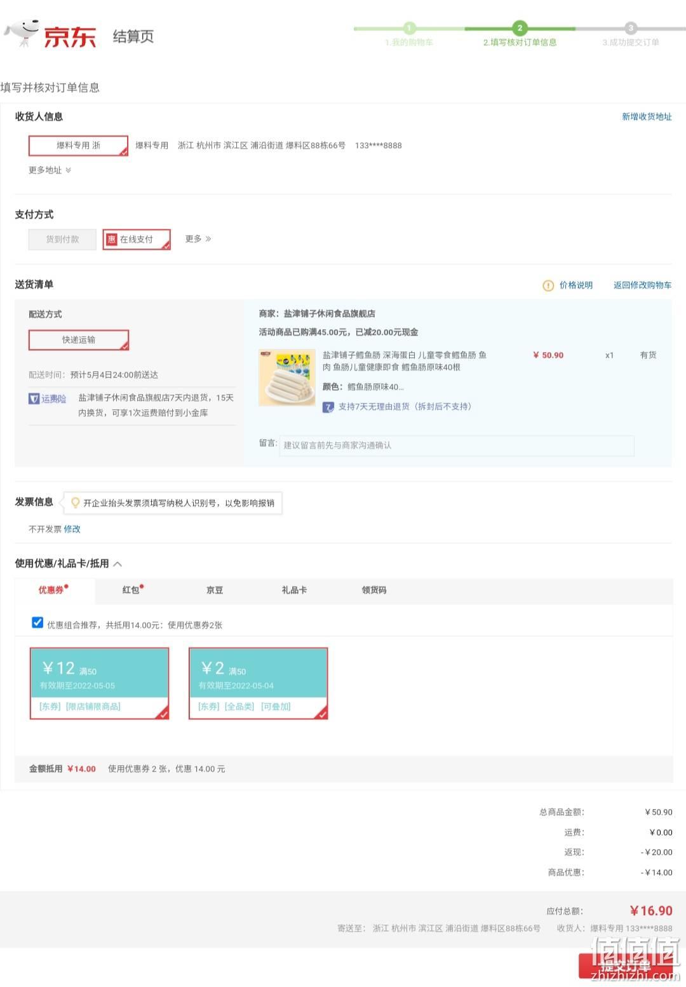Select 在线支付 payment method

[137, 239]
